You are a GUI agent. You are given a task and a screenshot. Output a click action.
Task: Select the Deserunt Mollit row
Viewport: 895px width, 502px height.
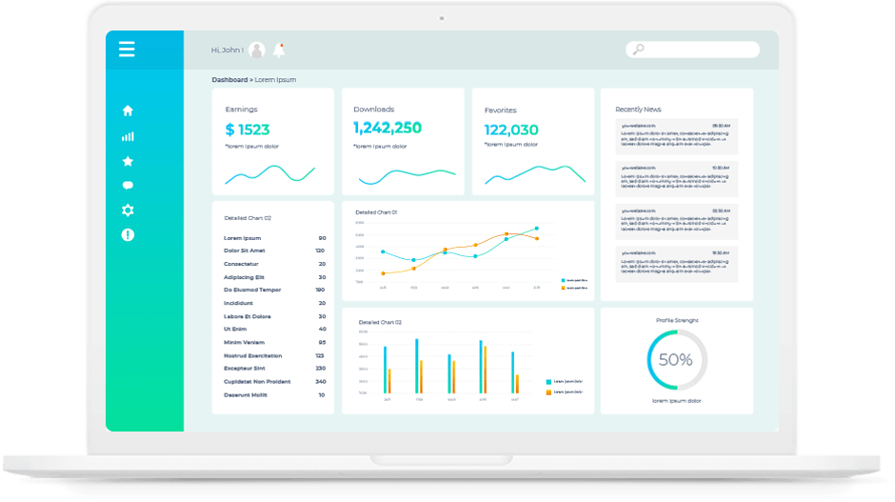point(274,395)
